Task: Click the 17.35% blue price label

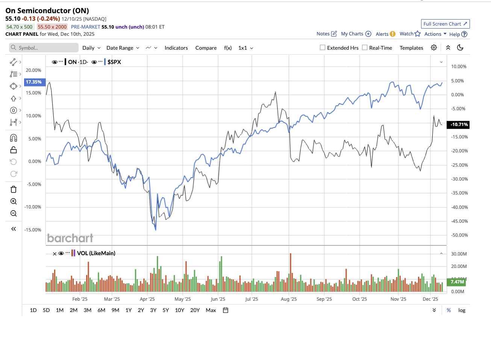Action: click(x=35, y=82)
